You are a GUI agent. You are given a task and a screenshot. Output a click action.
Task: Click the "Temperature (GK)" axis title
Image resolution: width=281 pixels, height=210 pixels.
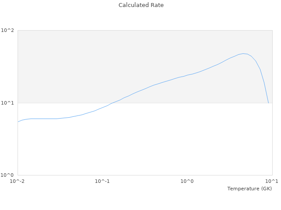[249, 189]
